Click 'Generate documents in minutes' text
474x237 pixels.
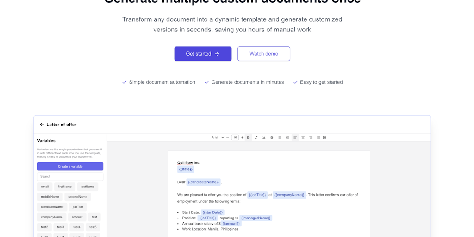coord(248,82)
